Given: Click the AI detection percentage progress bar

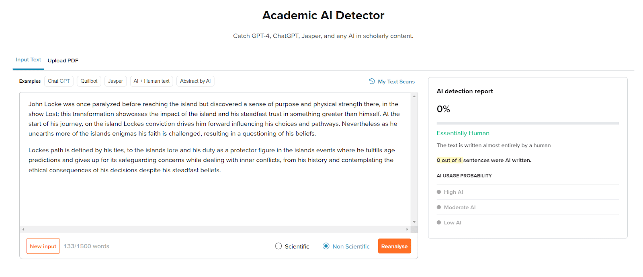Looking at the screenshot, I should click(528, 123).
